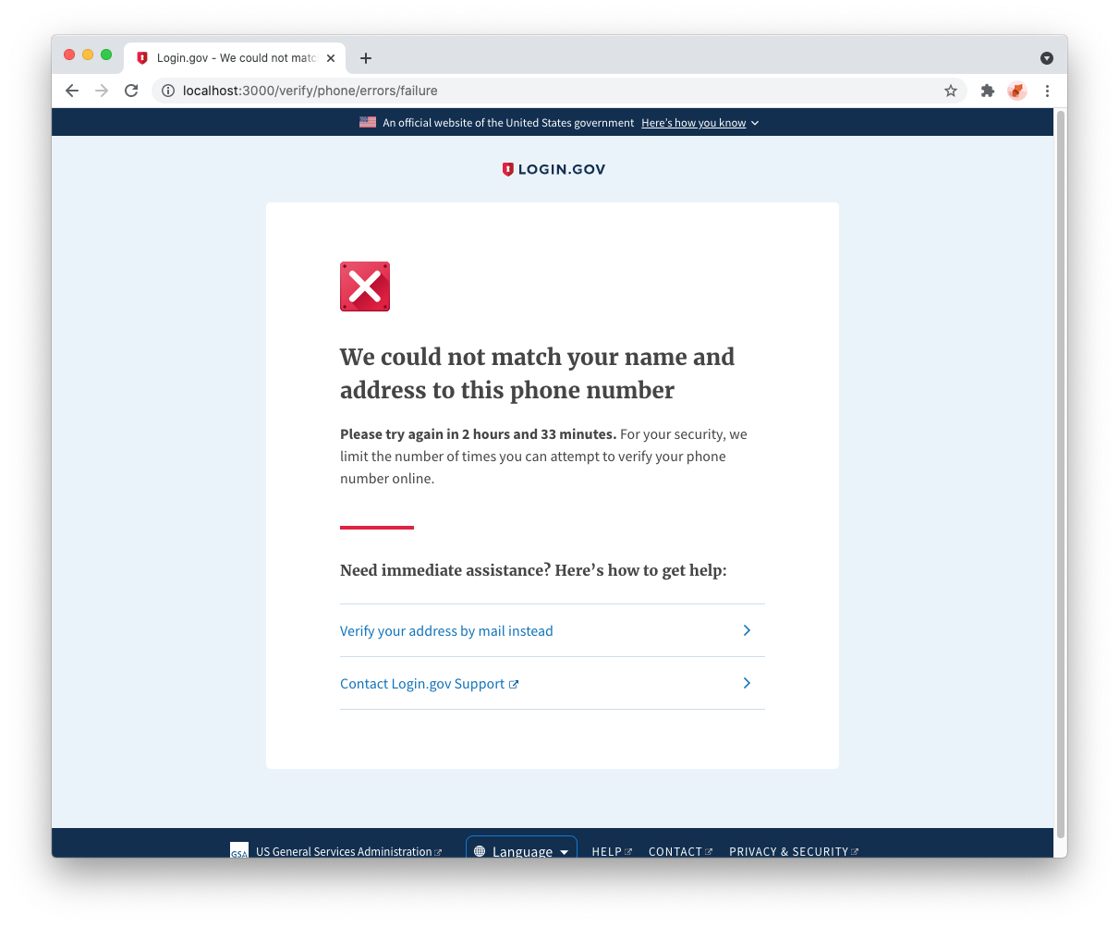Open US General Services Administration link

[348, 851]
